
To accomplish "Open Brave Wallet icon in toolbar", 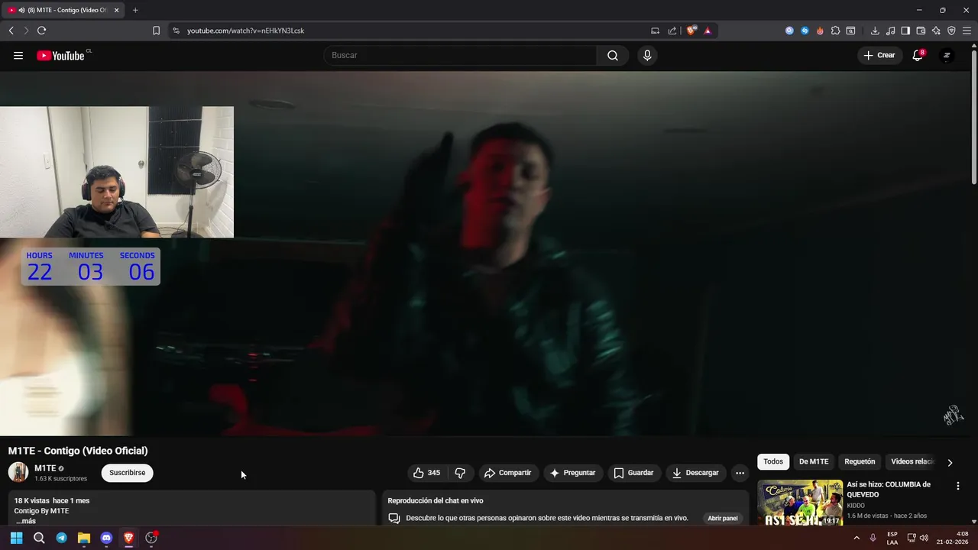I will [921, 31].
